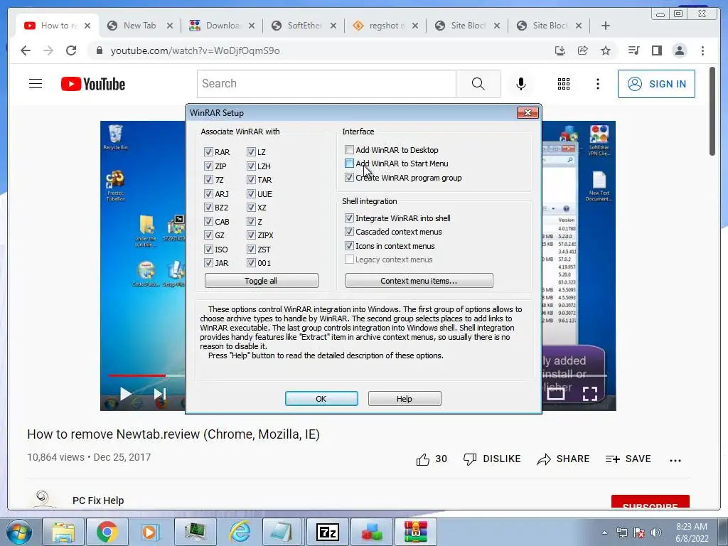Go to YouTube home via logo
The height and width of the screenshot is (546, 728).
pos(93,84)
